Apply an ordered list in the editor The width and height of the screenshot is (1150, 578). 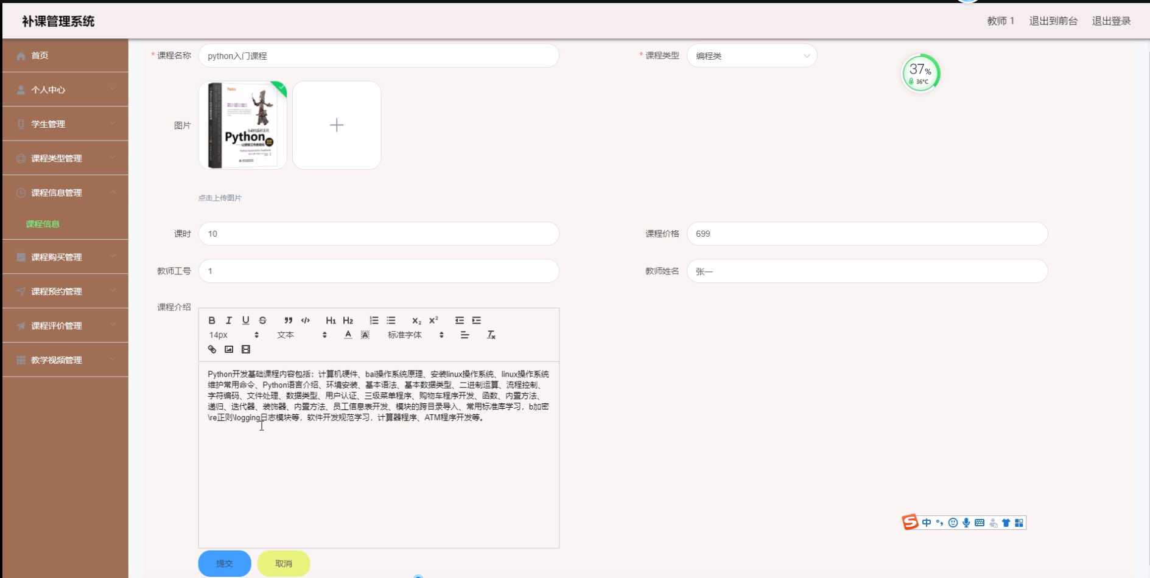(x=373, y=320)
